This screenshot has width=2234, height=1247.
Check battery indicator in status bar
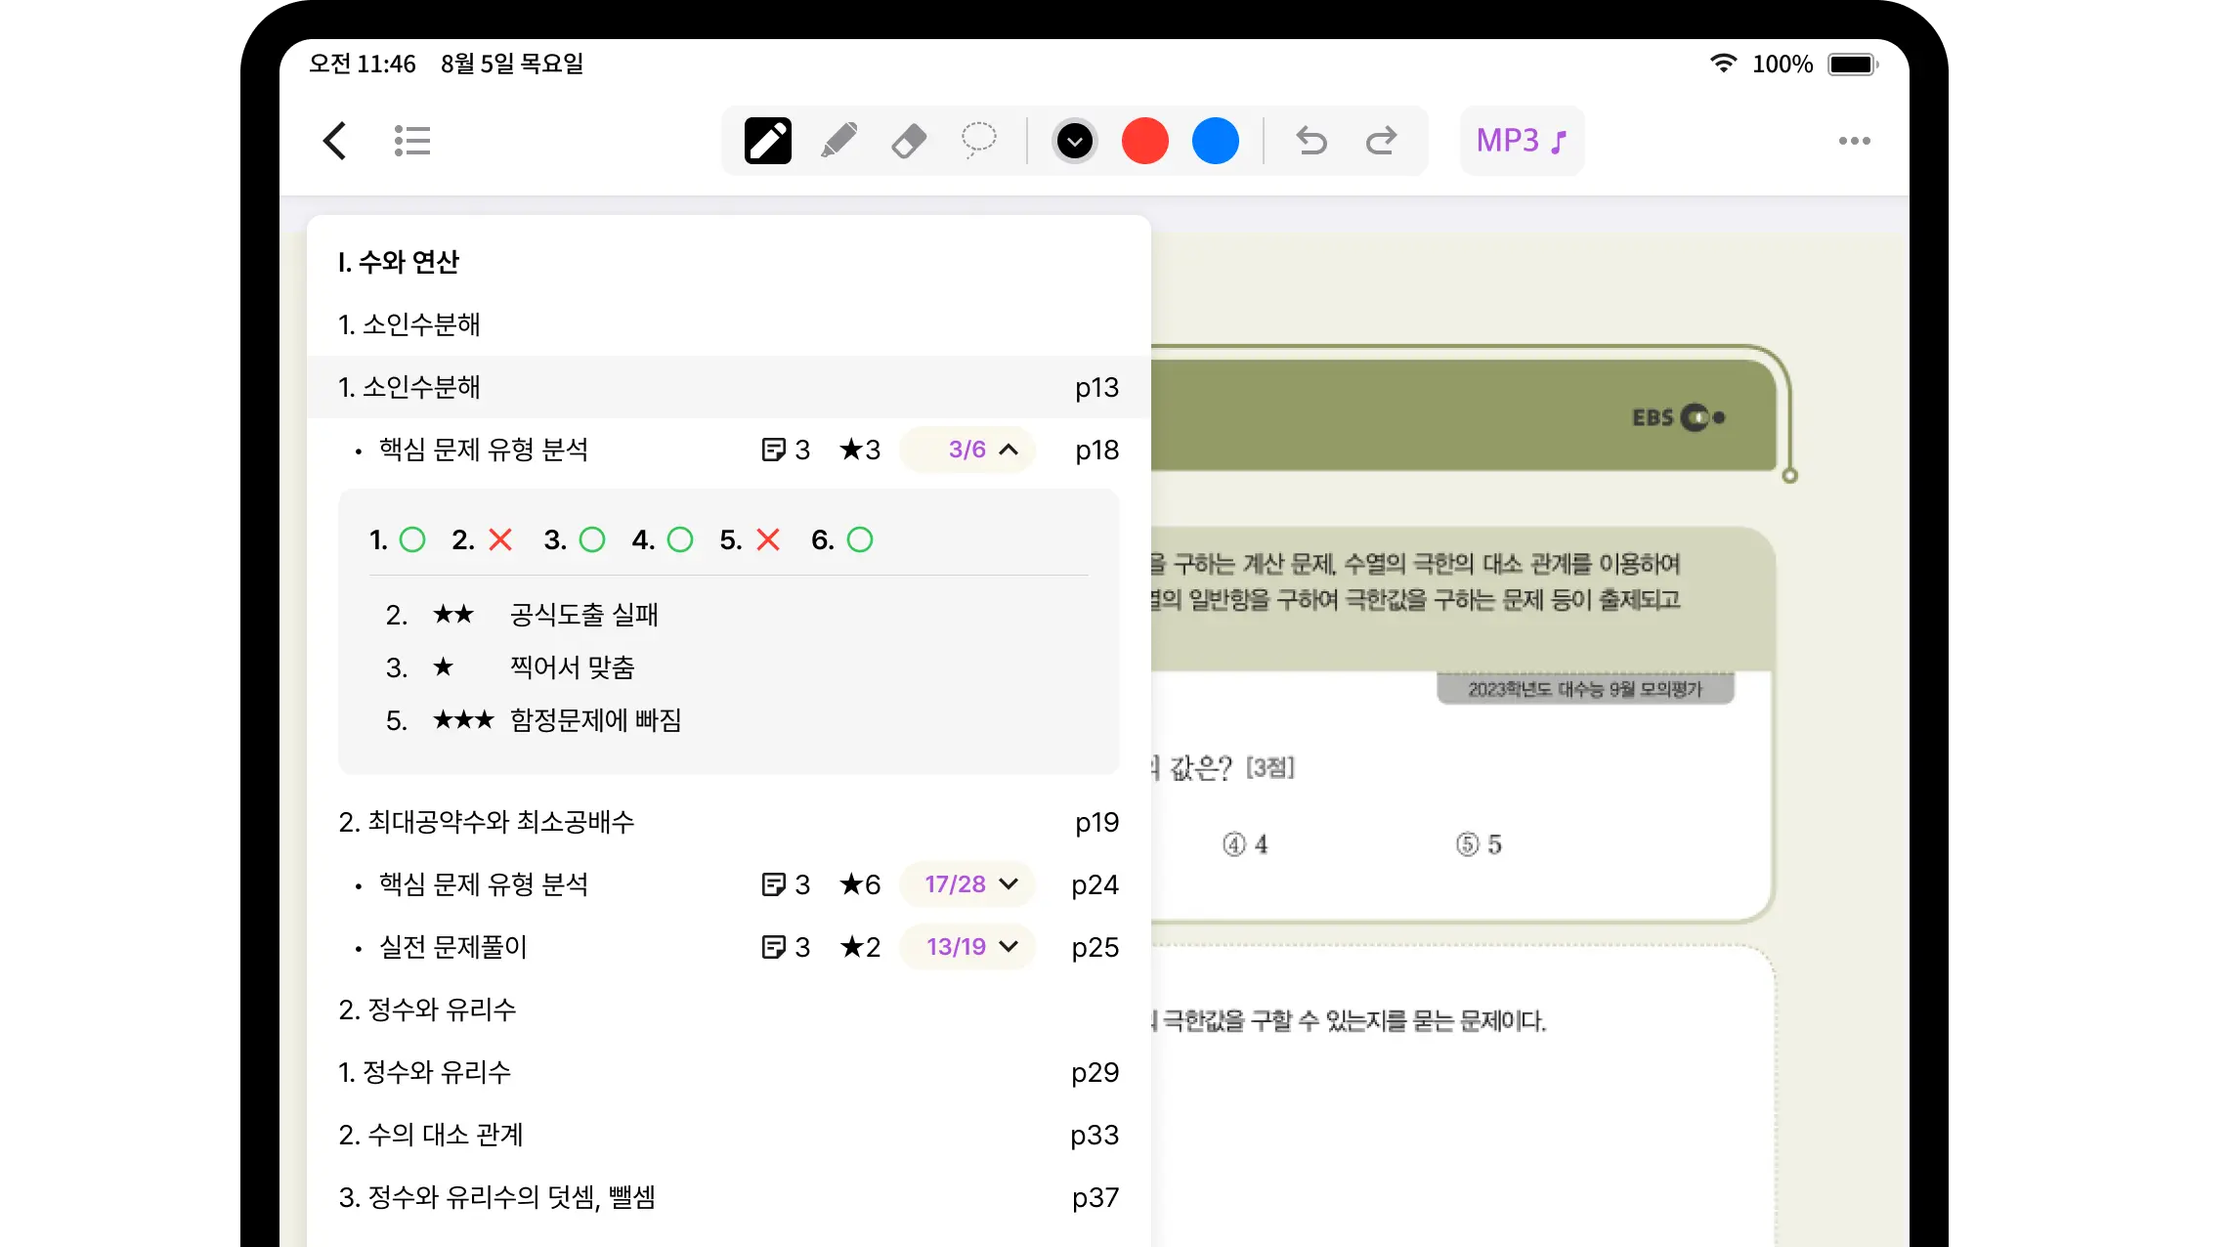point(1854,64)
